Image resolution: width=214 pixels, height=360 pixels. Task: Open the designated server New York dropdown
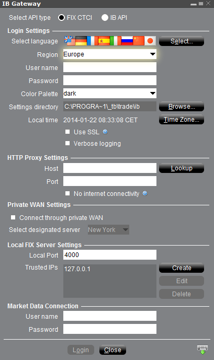pyautogui.click(x=108, y=229)
